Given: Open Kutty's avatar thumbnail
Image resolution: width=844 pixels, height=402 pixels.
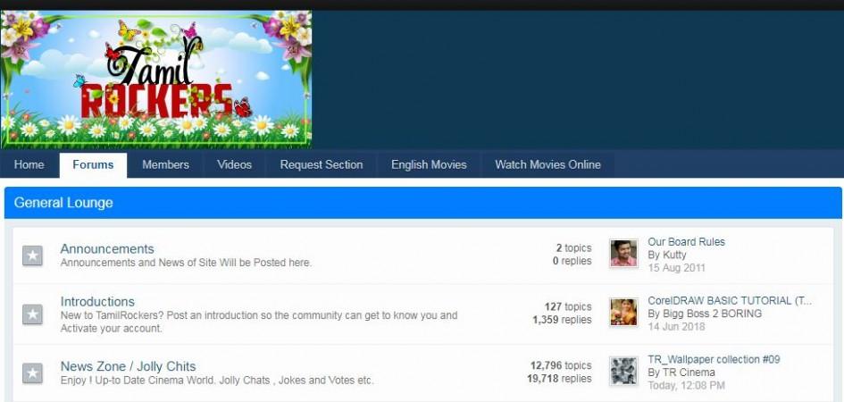Looking at the screenshot, I should [623, 253].
